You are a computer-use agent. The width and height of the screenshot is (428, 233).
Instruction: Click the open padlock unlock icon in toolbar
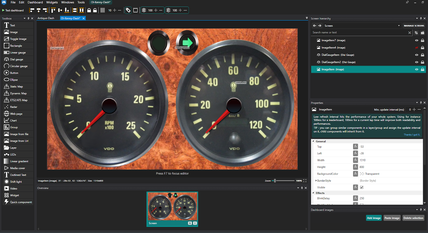click(95, 10)
